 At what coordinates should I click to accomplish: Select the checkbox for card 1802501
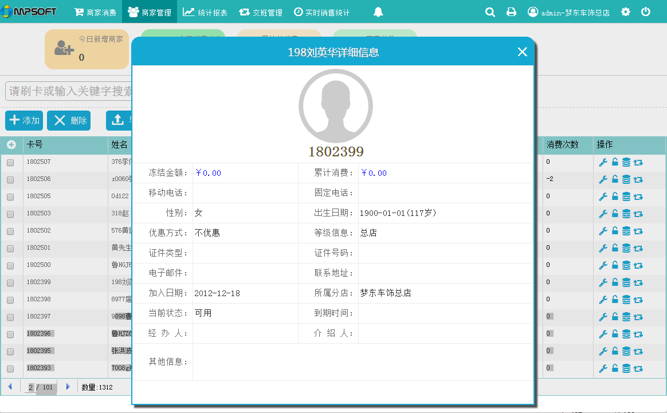pyautogui.click(x=10, y=249)
